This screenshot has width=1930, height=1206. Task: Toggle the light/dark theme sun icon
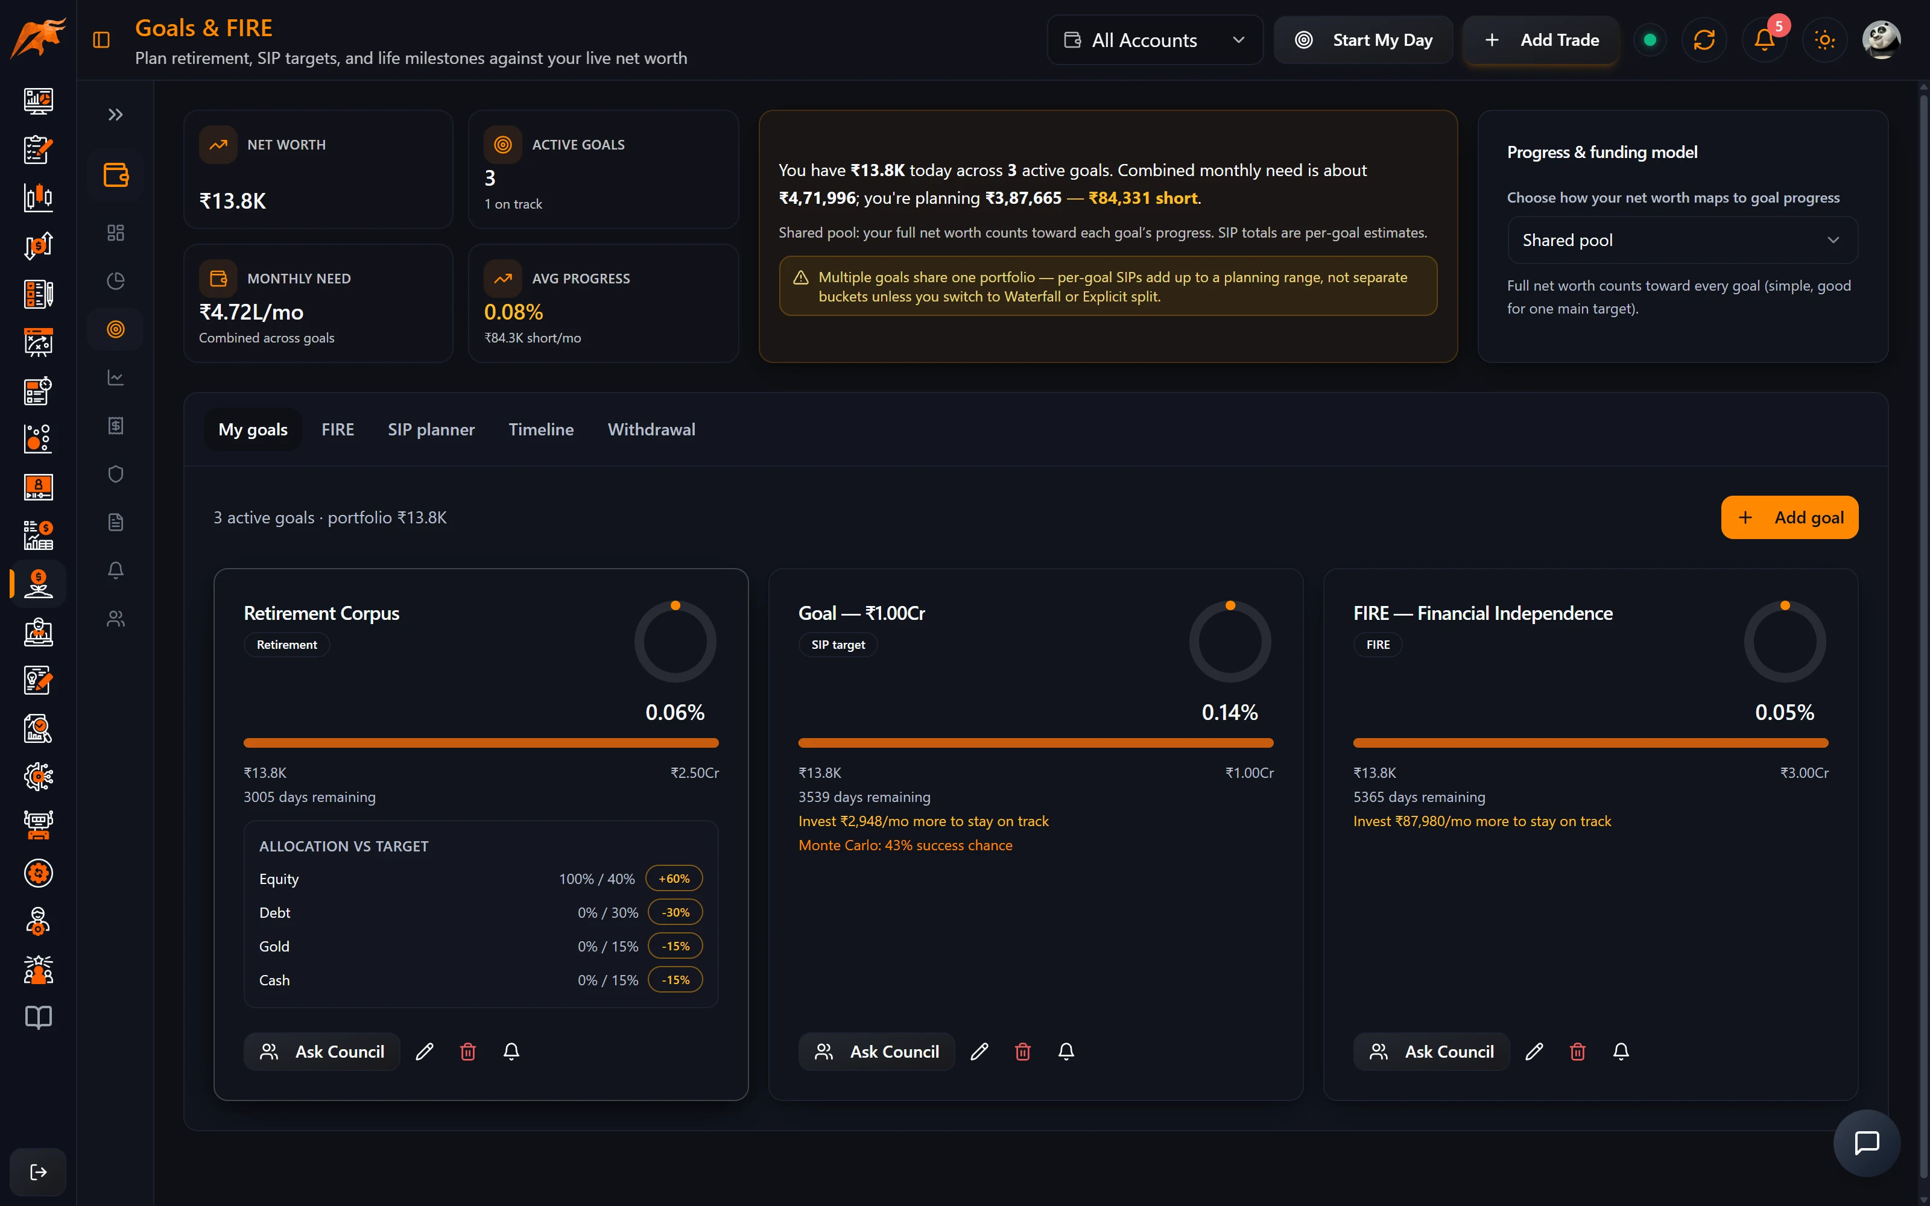coord(1824,40)
